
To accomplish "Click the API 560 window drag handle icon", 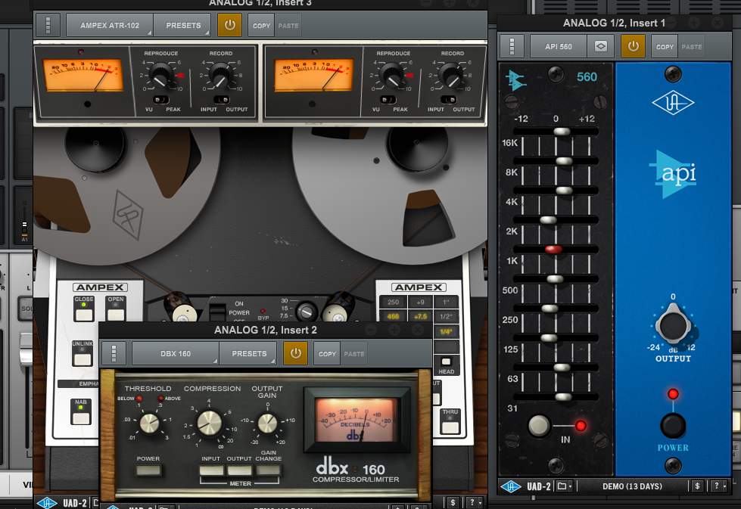I will [512, 46].
